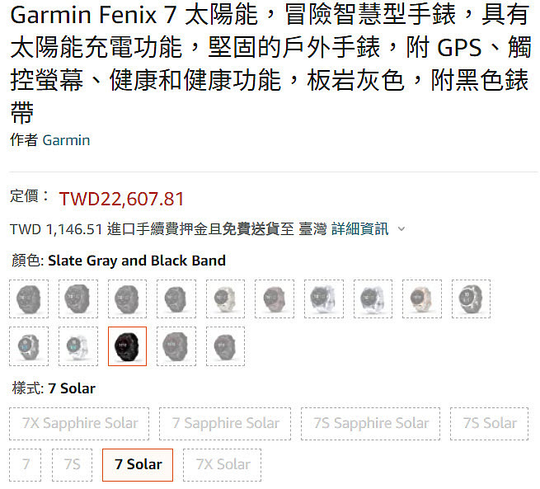Viewport: 540px width, 489px height.
Task: Select the 7X Solar style option
Action: (222, 465)
